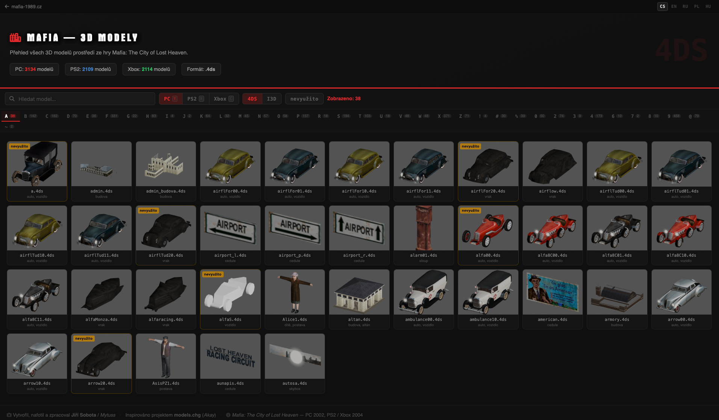
Task: Open the alfa00.4ds red racer
Action: coord(488,235)
